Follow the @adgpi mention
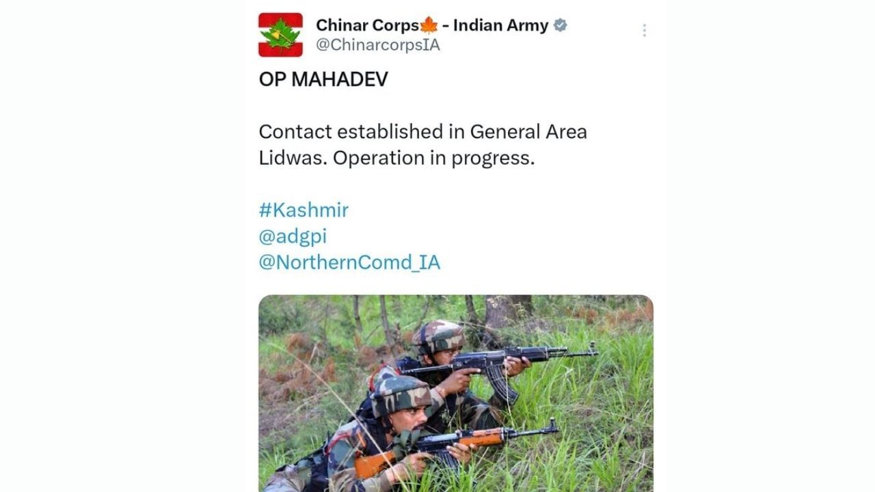 pyautogui.click(x=293, y=236)
